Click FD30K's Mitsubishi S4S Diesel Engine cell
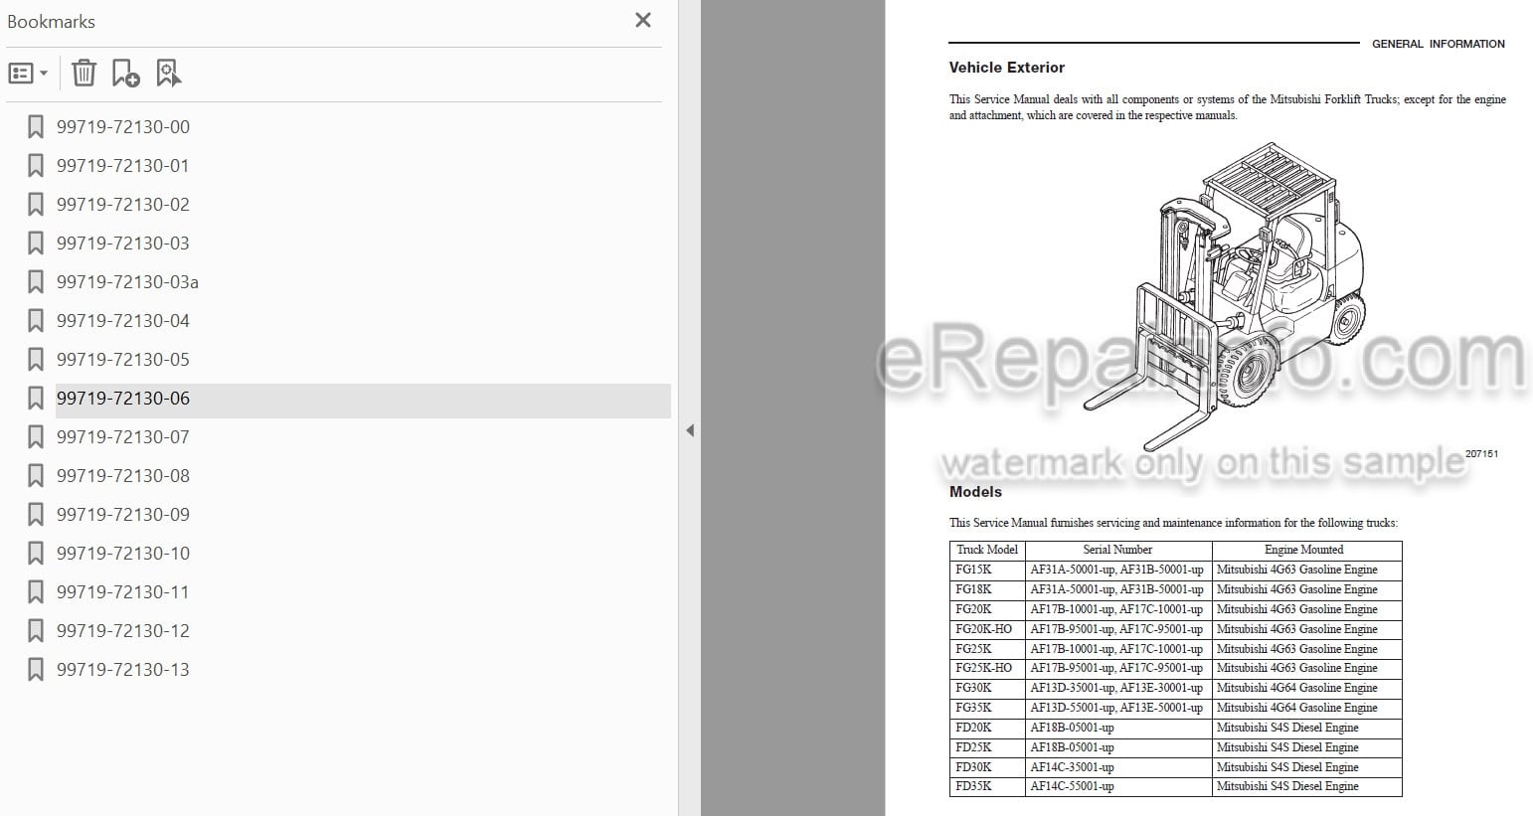 pos(1306,767)
